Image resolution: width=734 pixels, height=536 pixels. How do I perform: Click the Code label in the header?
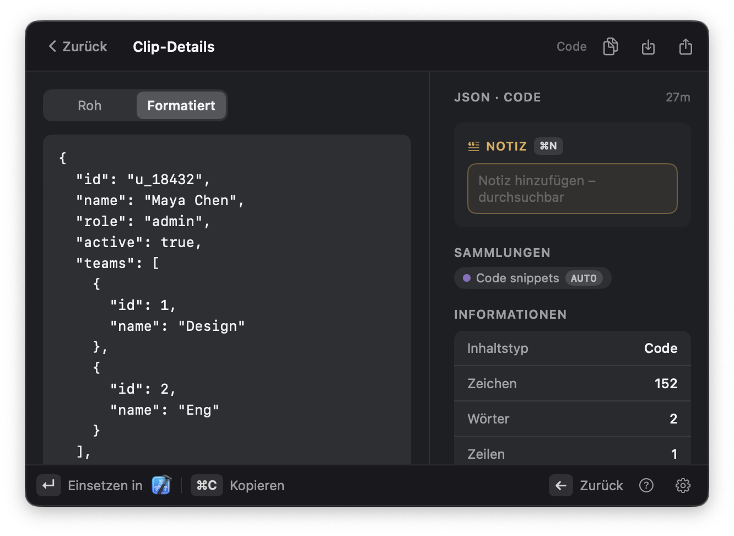click(x=571, y=46)
